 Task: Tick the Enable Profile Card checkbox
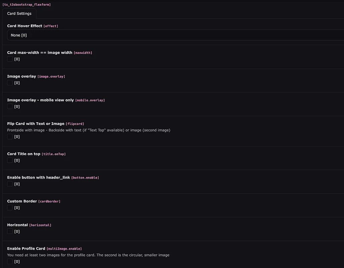pos(10,262)
